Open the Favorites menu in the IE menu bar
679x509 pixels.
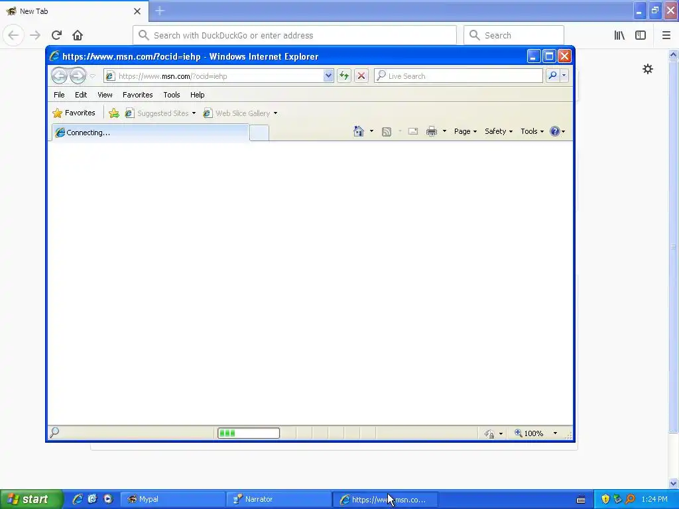[138, 95]
